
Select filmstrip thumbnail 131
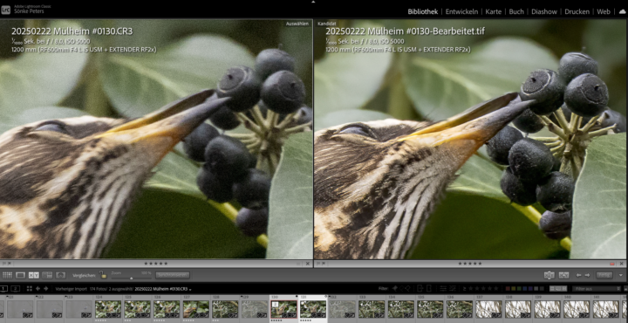click(313, 309)
